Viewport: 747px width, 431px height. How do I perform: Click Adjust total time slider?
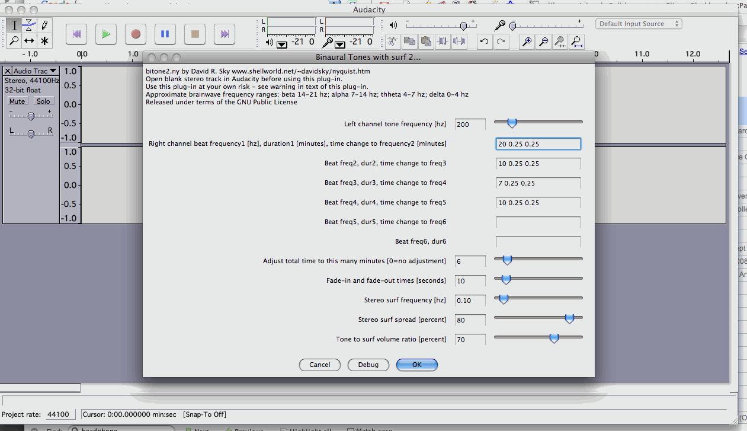(538, 259)
